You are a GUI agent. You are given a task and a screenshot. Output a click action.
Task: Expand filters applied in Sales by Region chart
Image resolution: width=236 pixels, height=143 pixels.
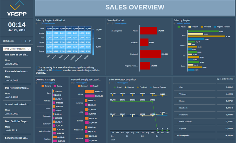[182, 23]
